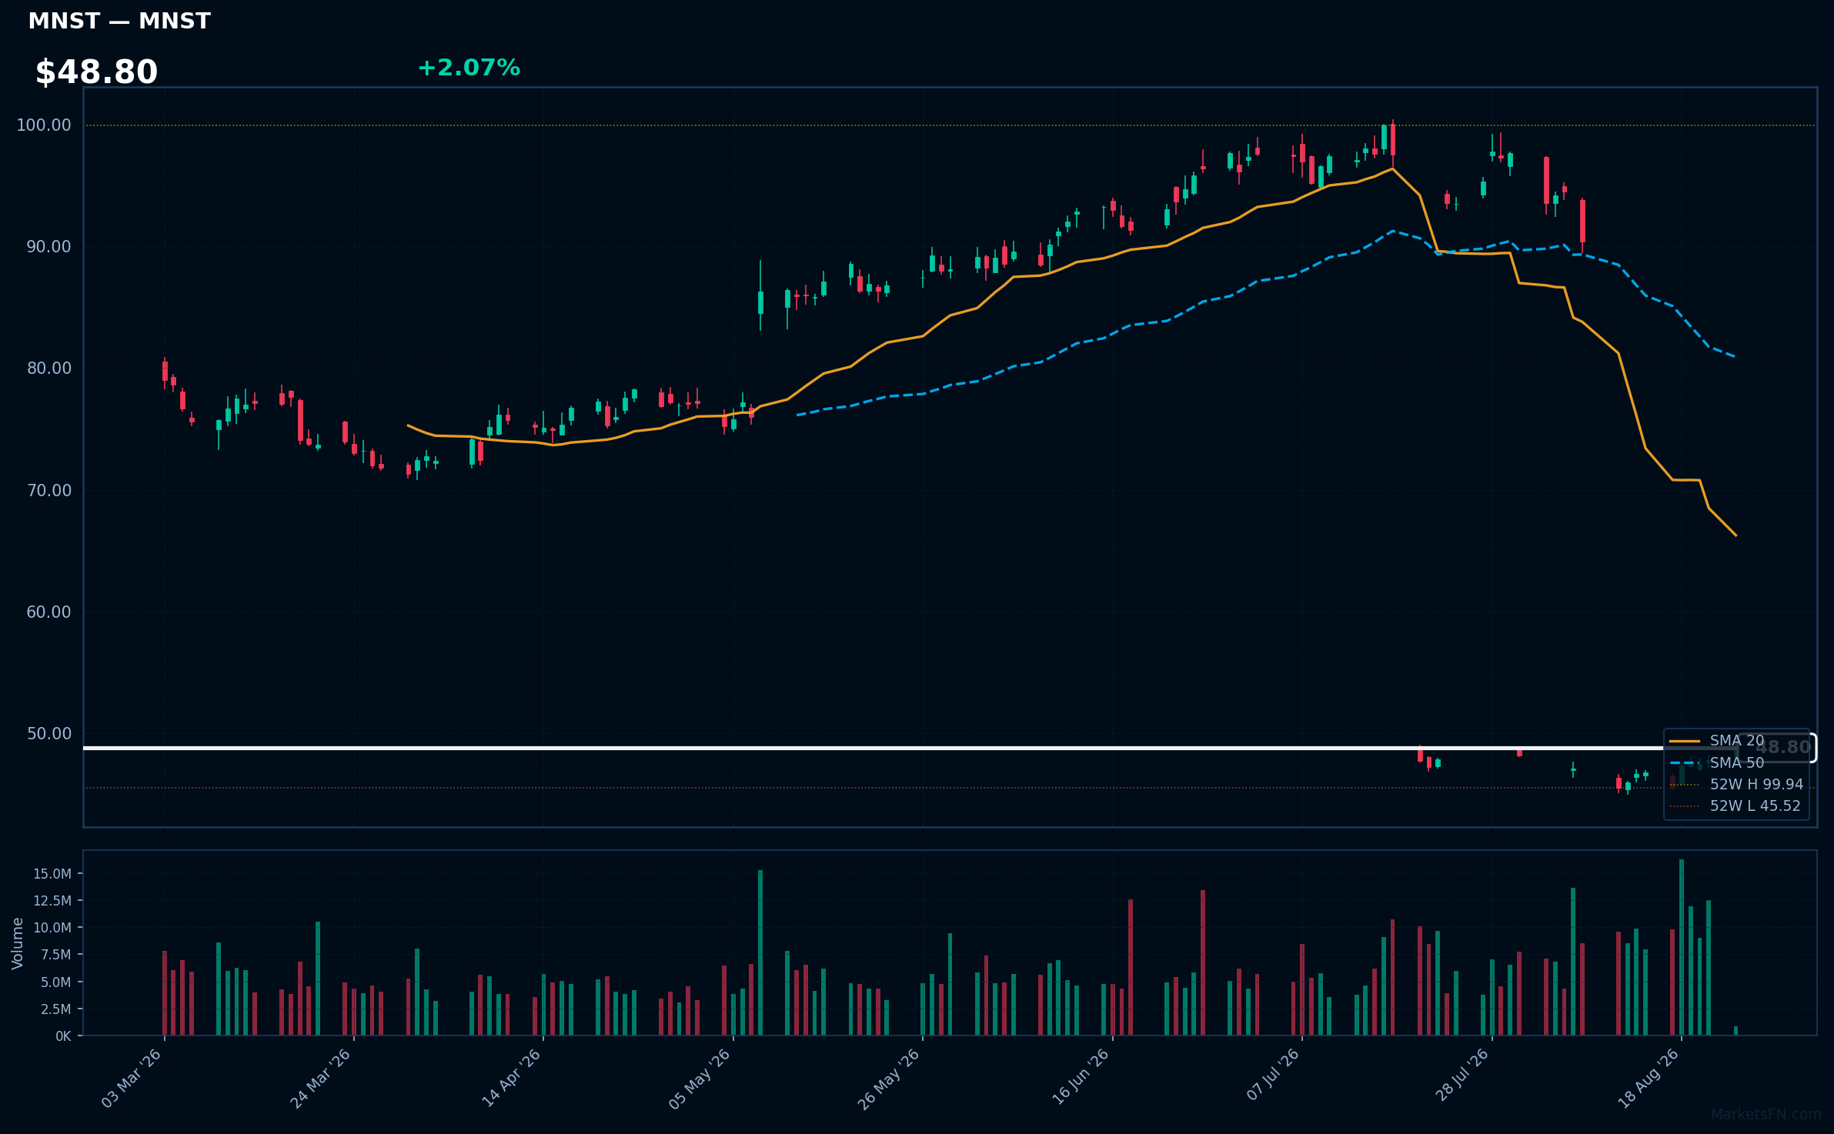Click the 03 Mar '26 date label

[x=132, y=1079]
